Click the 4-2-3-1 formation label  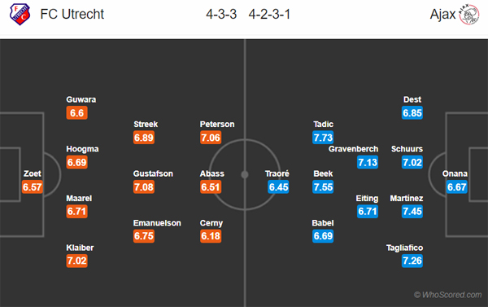tap(269, 15)
